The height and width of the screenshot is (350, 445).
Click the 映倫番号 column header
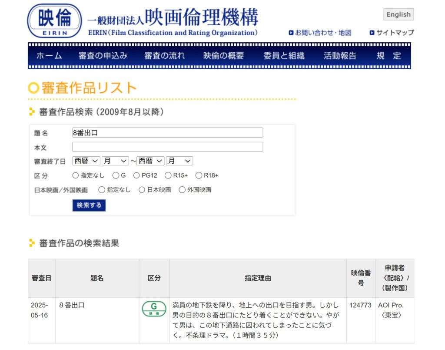[x=361, y=278]
